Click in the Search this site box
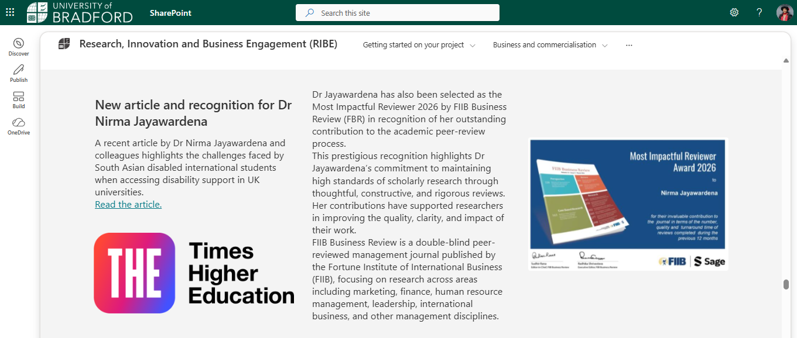Image resolution: width=797 pixels, height=338 pixels. [x=398, y=13]
